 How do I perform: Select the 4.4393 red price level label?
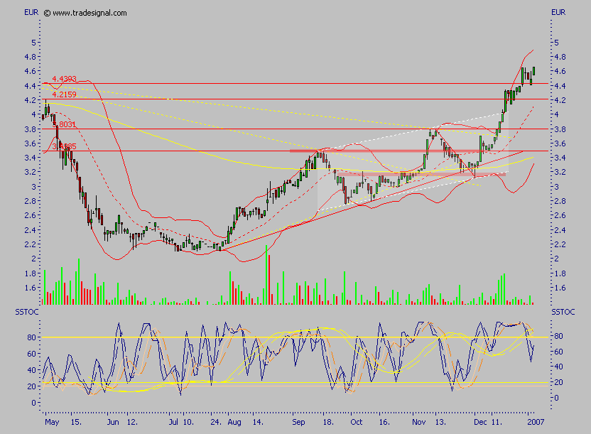(64, 79)
